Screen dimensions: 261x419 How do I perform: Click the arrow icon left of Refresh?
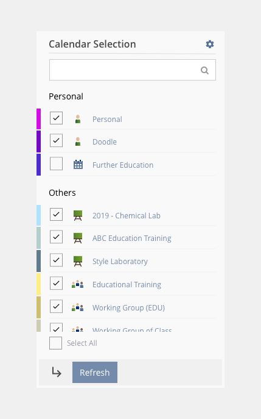[57, 372]
